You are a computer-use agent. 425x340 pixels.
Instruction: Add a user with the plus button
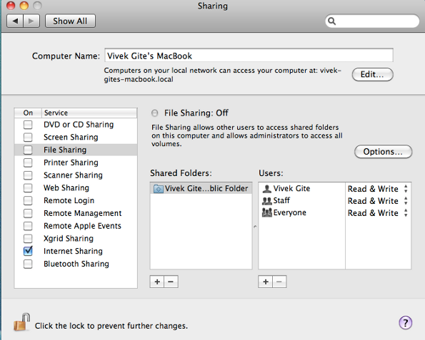tap(265, 282)
